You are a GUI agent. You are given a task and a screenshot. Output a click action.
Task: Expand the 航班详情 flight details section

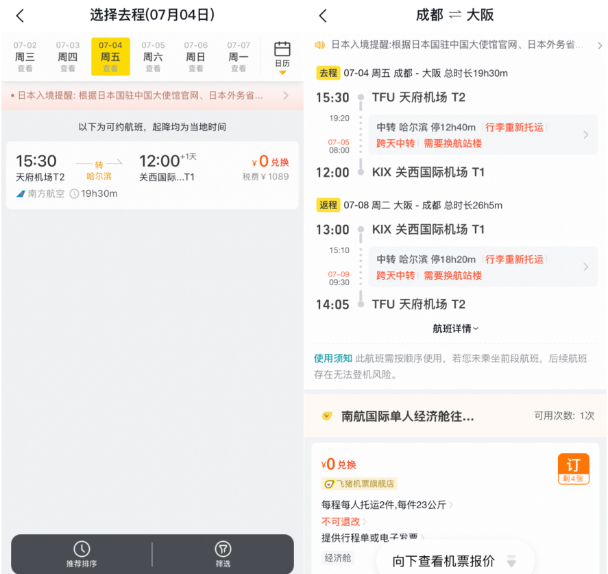(454, 328)
